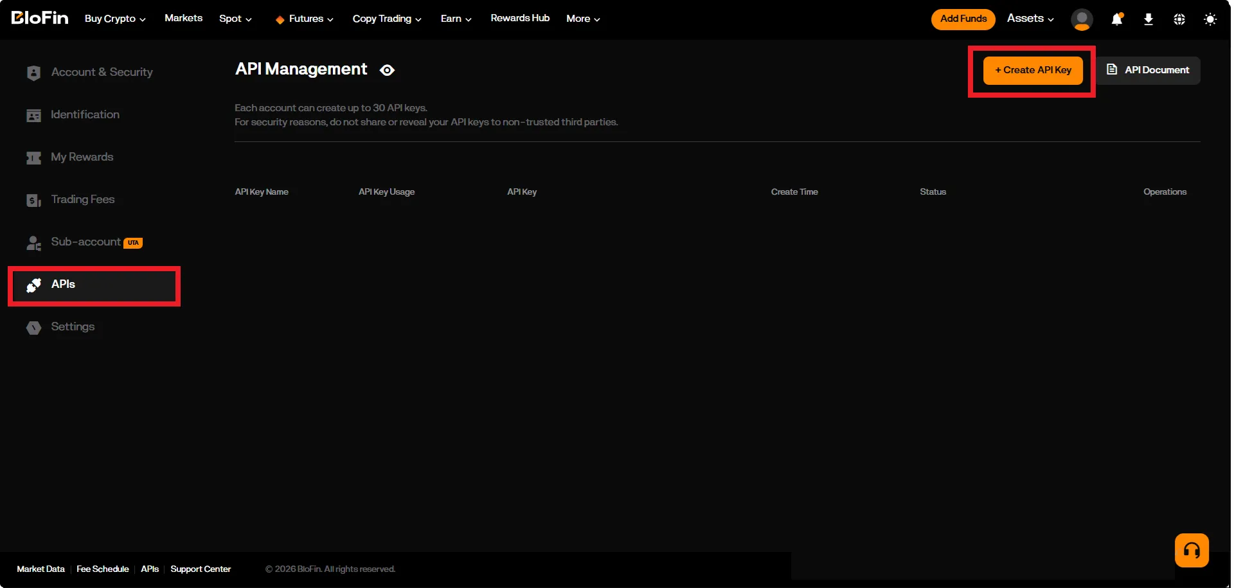The width and height of the screenshot is (1234, 588).
Task: Toggle API key visibility eye icon
Action: (x=387, y=70)
